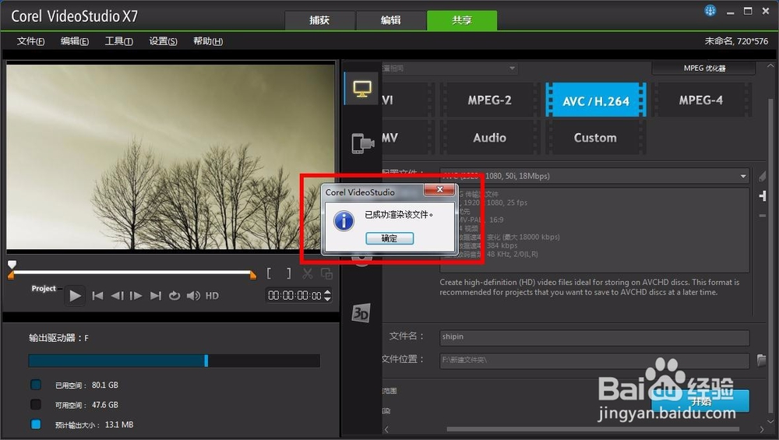Jump to the end of project
This screenshot has height=440, width=779.
pyautogui.click(x=156, y=296)
